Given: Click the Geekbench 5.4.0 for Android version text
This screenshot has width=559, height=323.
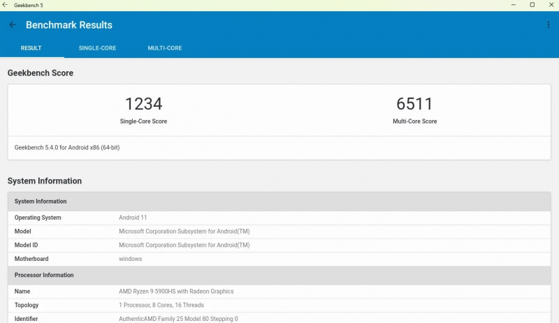Looking at the screenshot, I should pos(67,147).
